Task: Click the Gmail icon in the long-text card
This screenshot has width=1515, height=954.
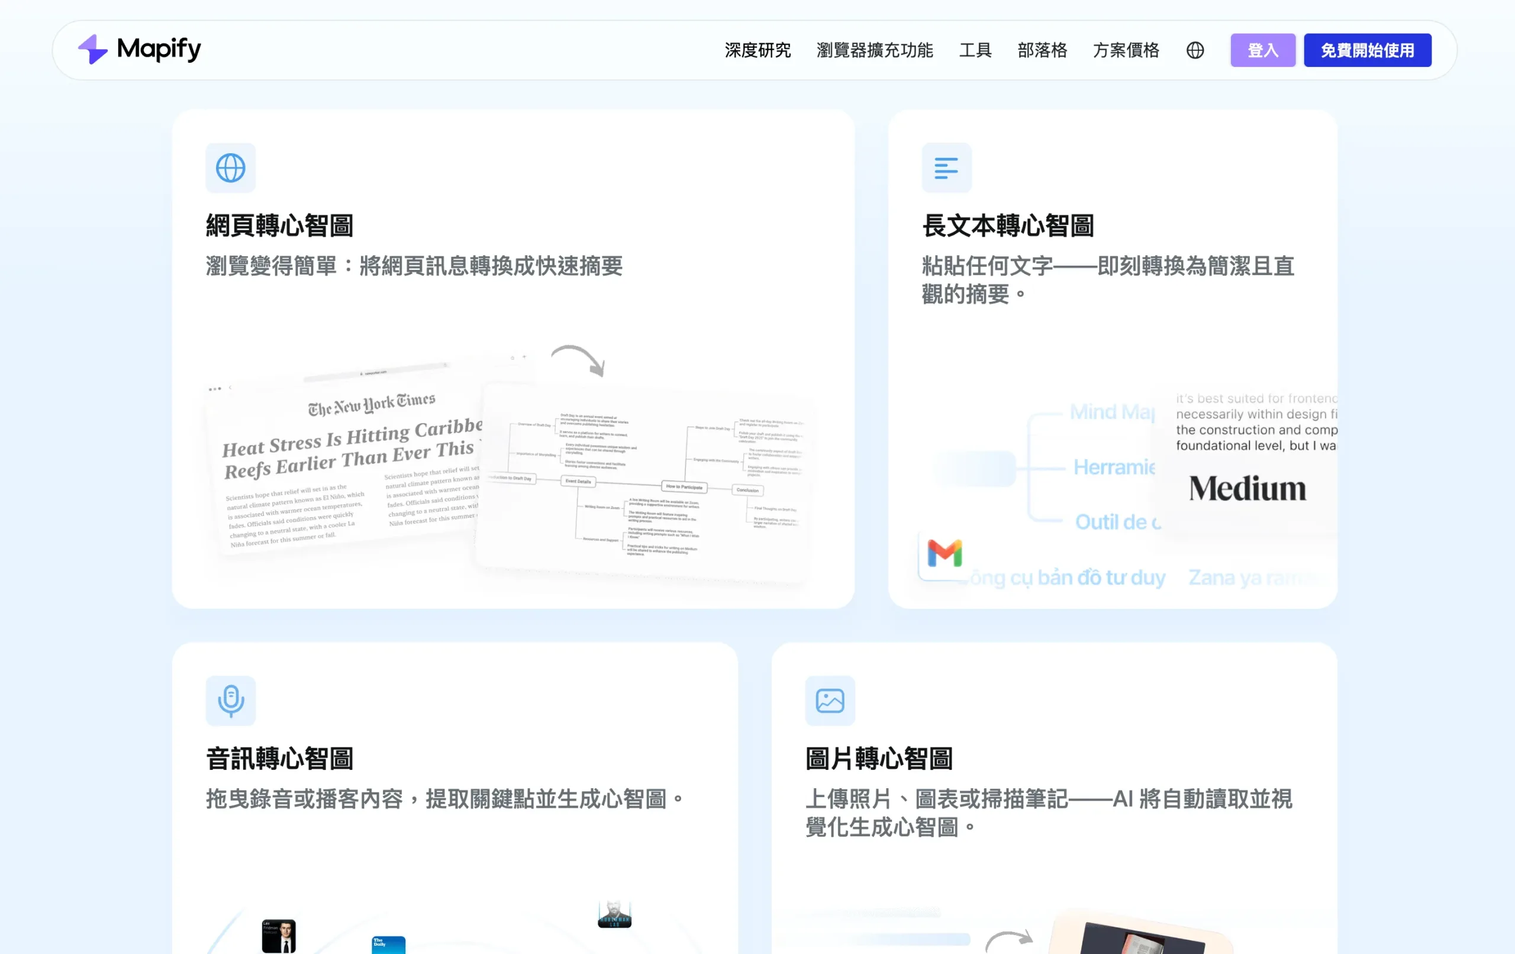Action: point(944,554)
